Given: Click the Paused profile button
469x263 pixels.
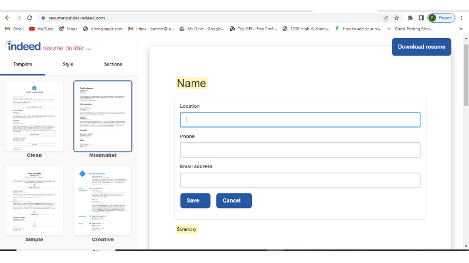Looking at the screenshot, I should point(441,18).
